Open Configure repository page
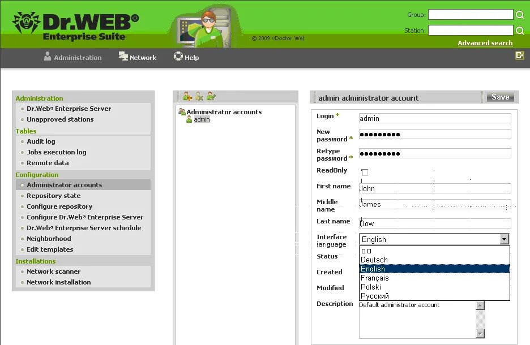This screenshot has height=345, width=530. pyautogui.click(x=59, y=206)
